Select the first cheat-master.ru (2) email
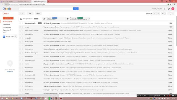 pyautogui.click(x=20, y=23)
